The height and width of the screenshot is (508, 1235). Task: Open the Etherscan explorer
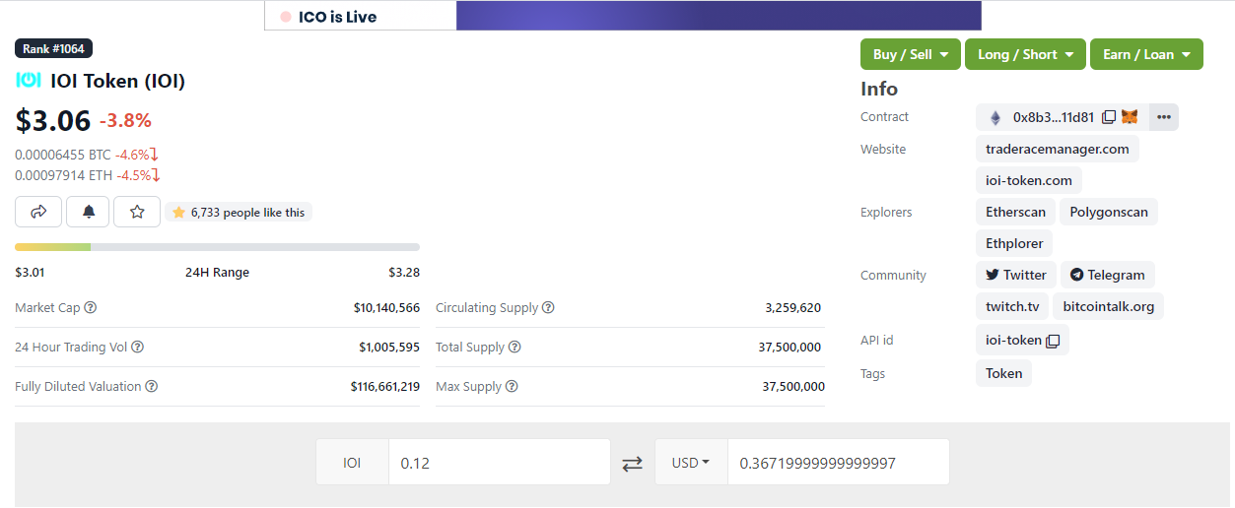(1016, 213)
